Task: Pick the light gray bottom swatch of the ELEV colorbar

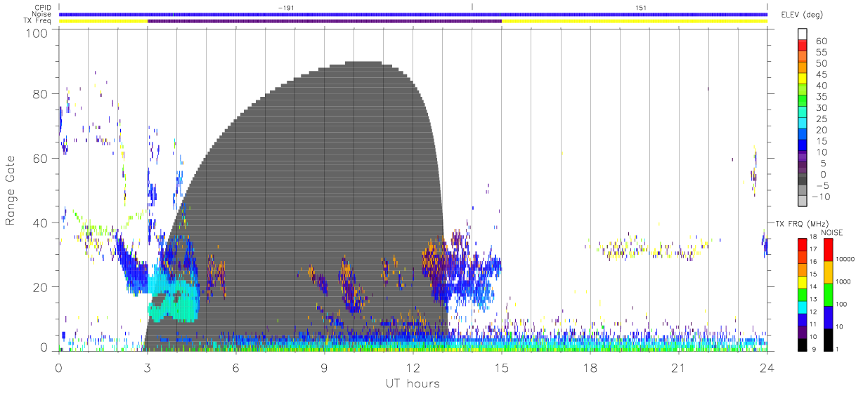Action: point(803,201)
